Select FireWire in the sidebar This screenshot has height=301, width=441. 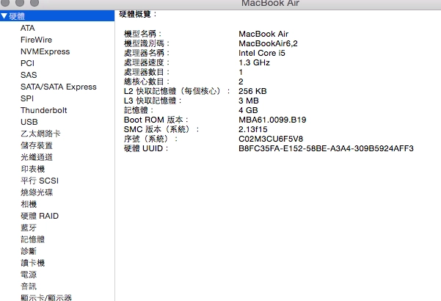(x=36, y=40)
